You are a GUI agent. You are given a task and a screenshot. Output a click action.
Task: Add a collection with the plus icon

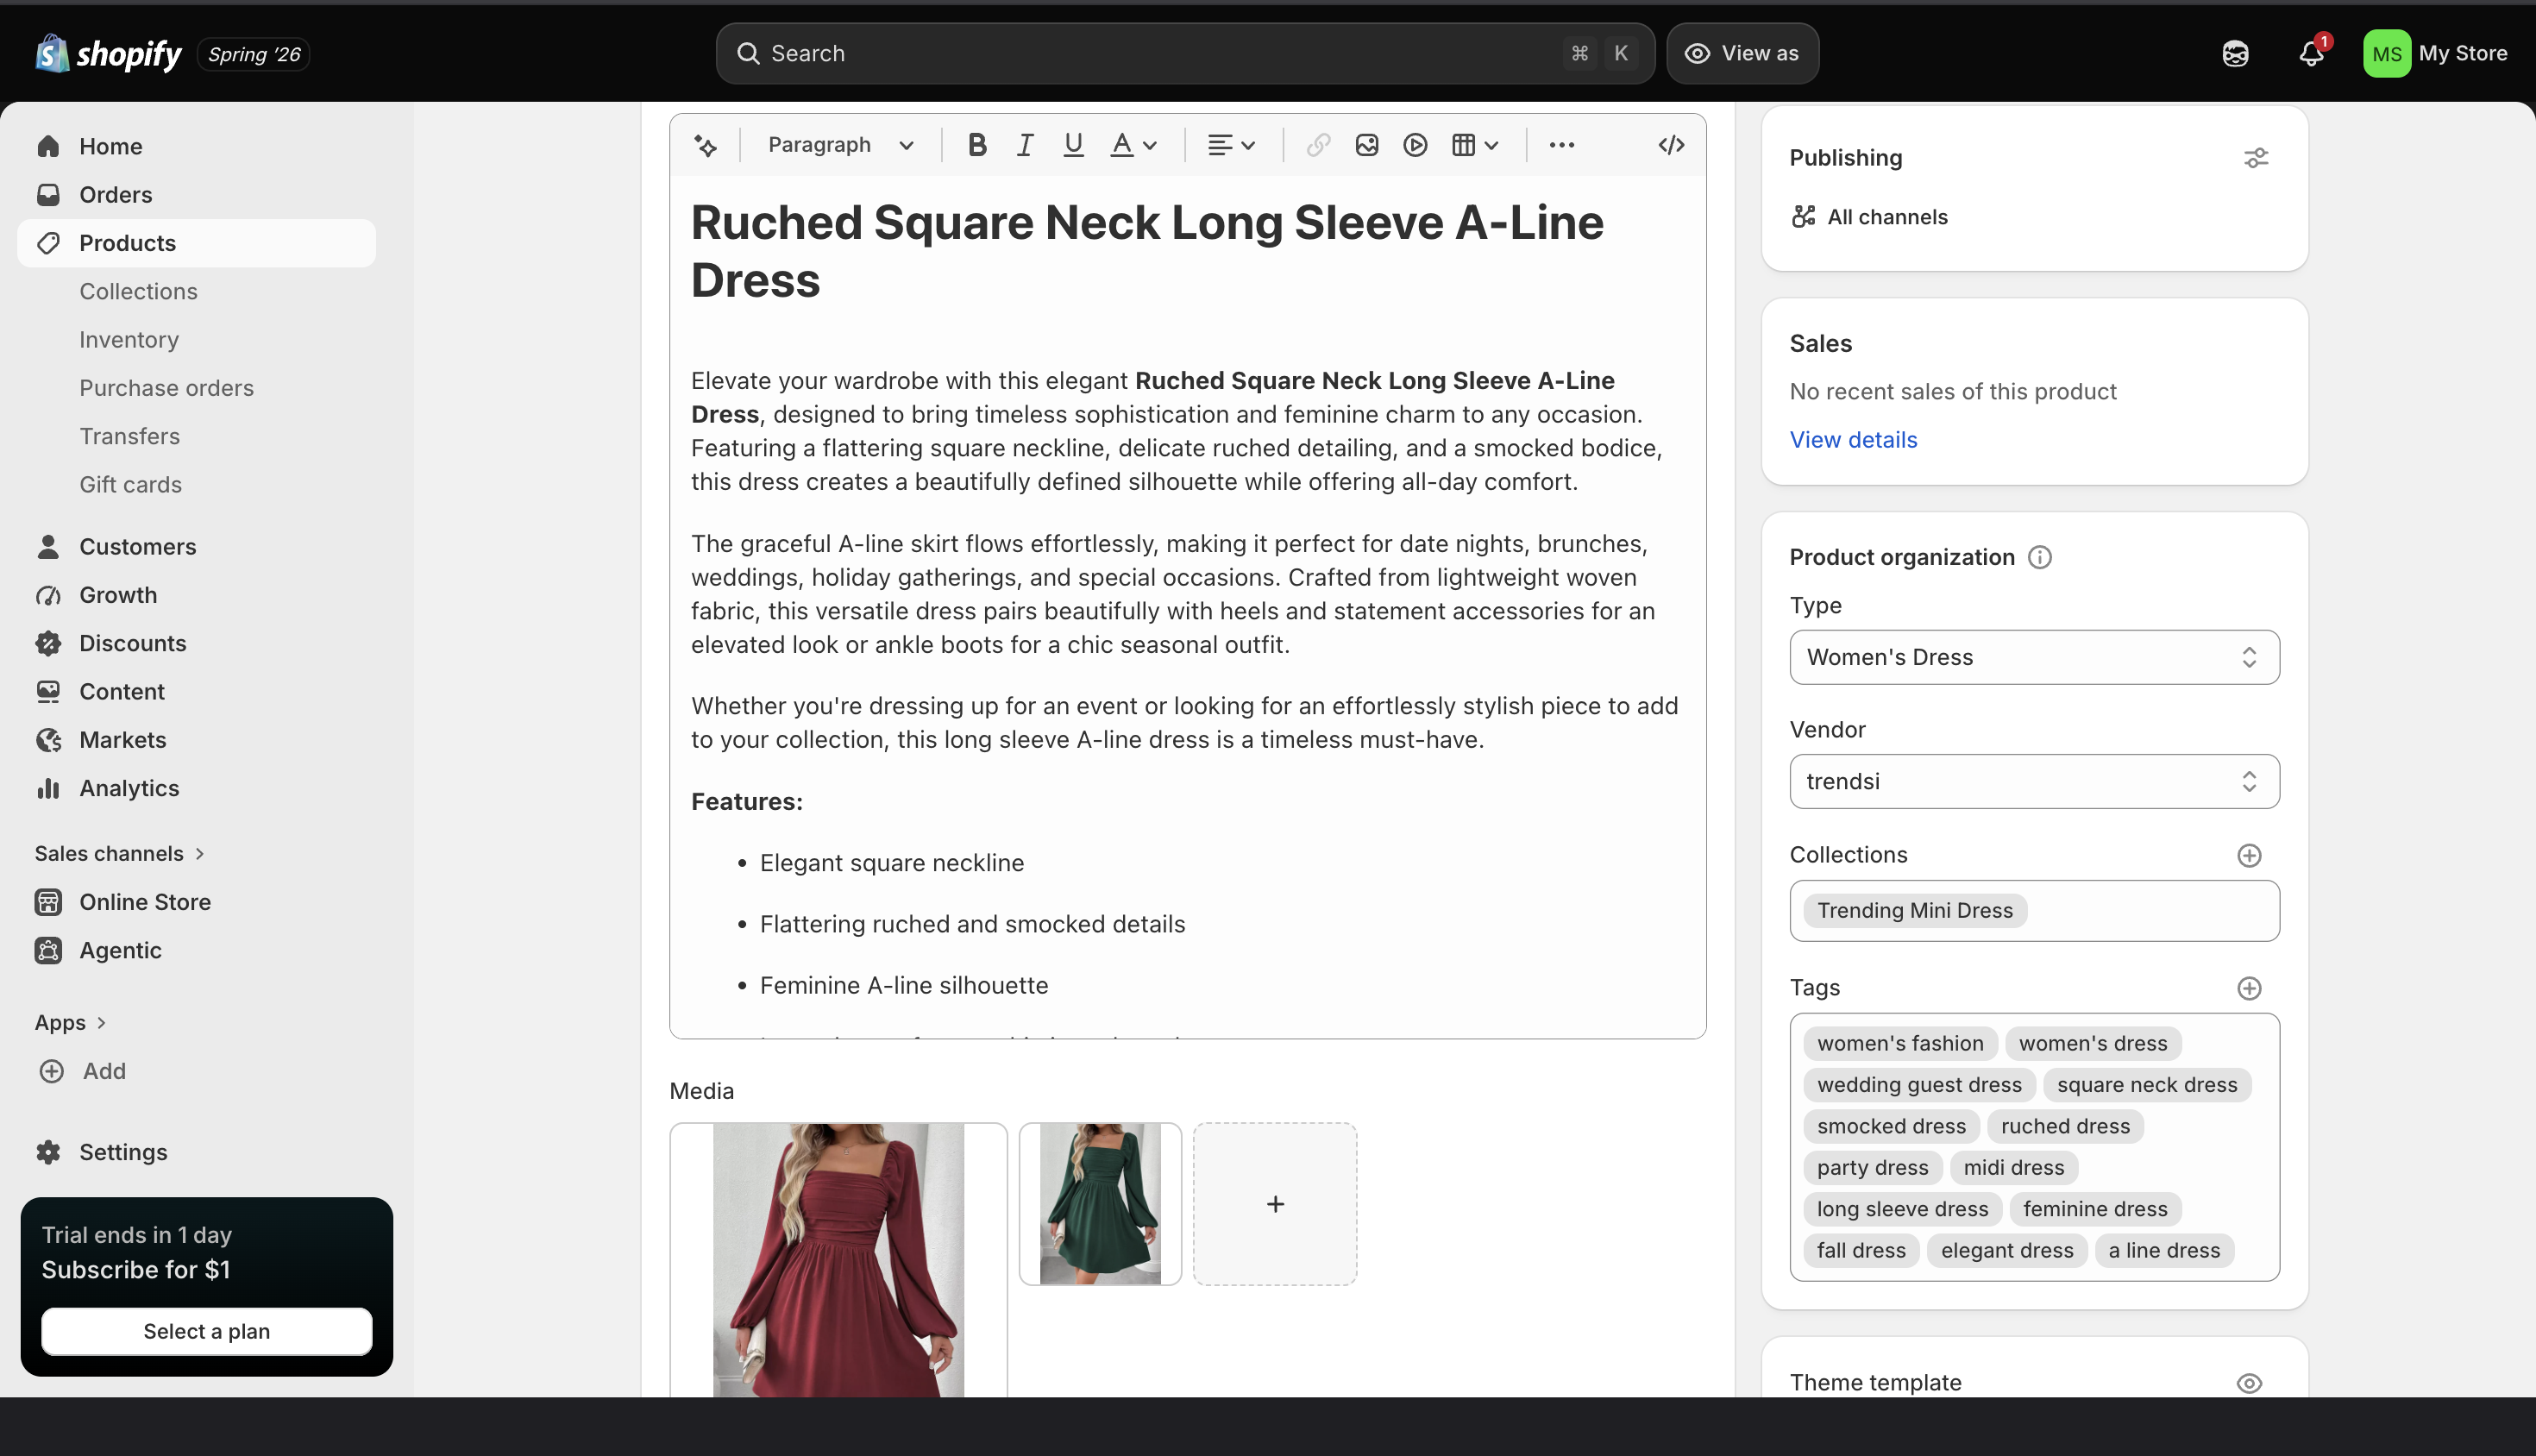[2249, 855]
